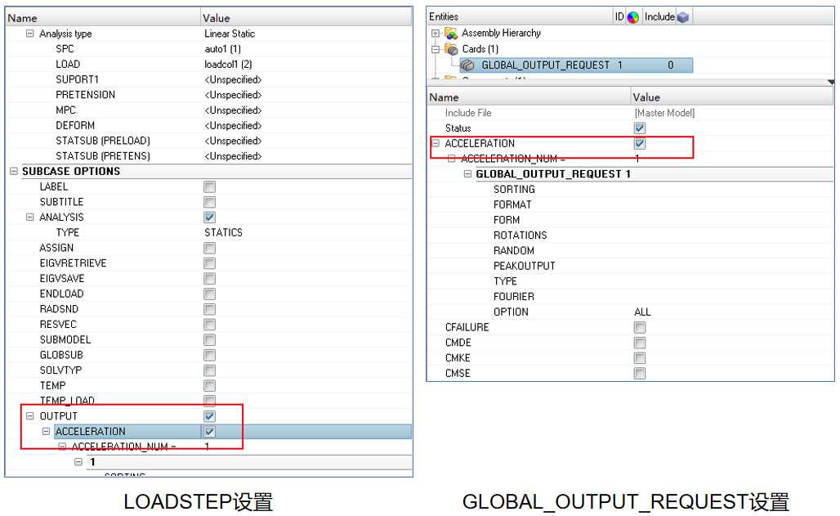Click the ROTATIONS row label
Viewport: 840px width, 516px height.
[521, 236]
